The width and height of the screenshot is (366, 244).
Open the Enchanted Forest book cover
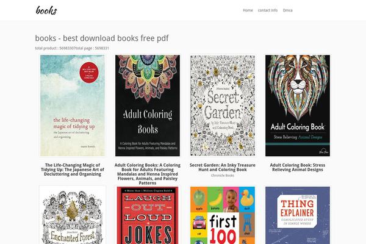(x=73, y=215)
